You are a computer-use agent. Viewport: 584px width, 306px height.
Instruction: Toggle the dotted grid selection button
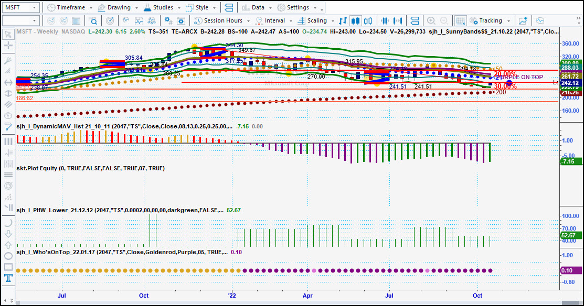pyautogui.click(x=460, y=21)
